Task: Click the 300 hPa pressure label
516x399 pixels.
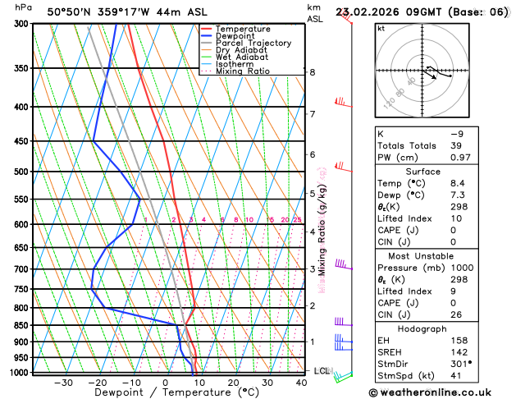Action: click(23, 24)
